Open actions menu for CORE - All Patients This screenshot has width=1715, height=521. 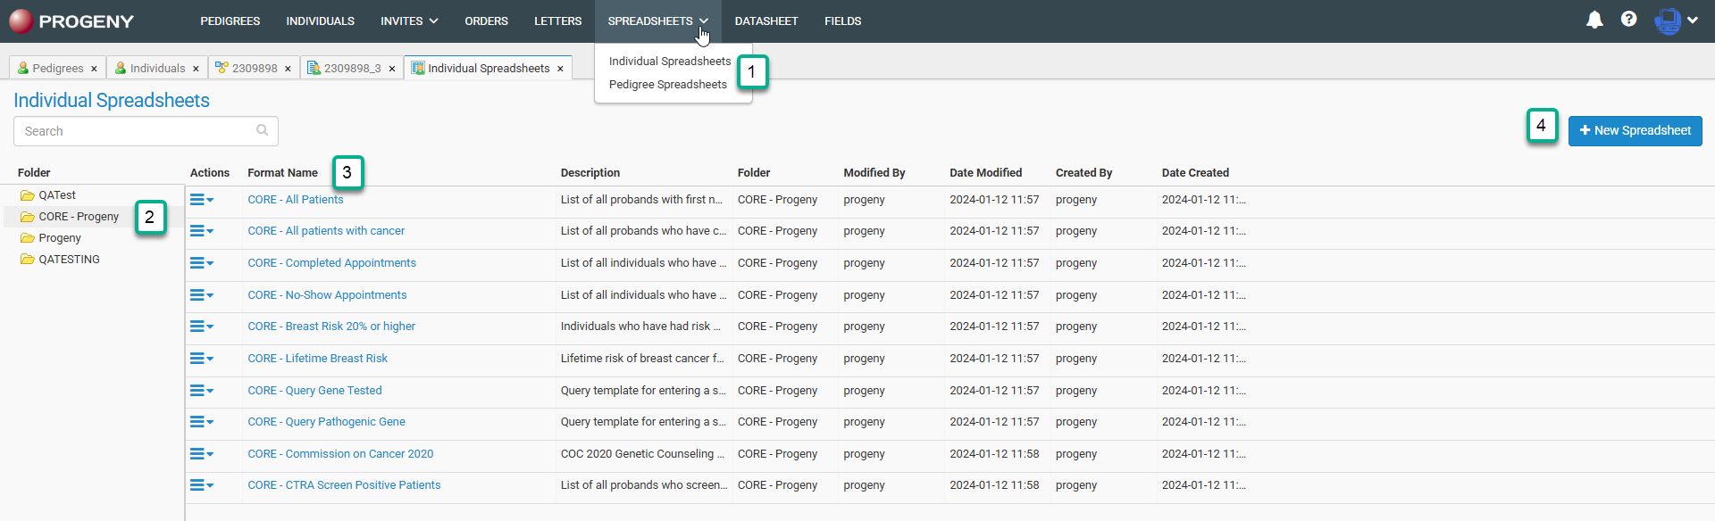pos(202,200)
